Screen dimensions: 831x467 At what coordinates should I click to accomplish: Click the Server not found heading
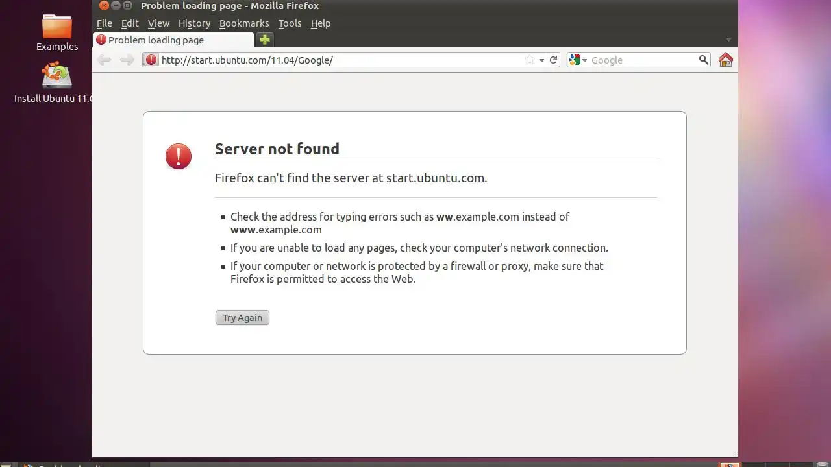point(277,149)
